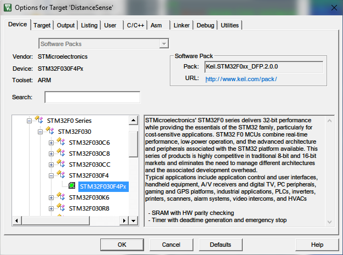343x255 pixels.
Task: Select STM32F030C8 label in tree
Action: point(89,154)
